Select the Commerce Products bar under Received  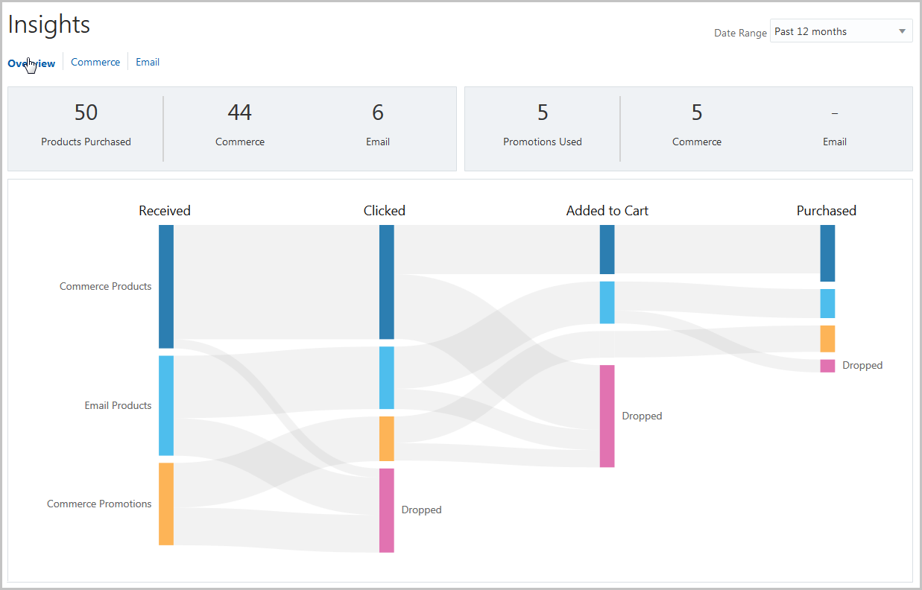click(166, 286)
